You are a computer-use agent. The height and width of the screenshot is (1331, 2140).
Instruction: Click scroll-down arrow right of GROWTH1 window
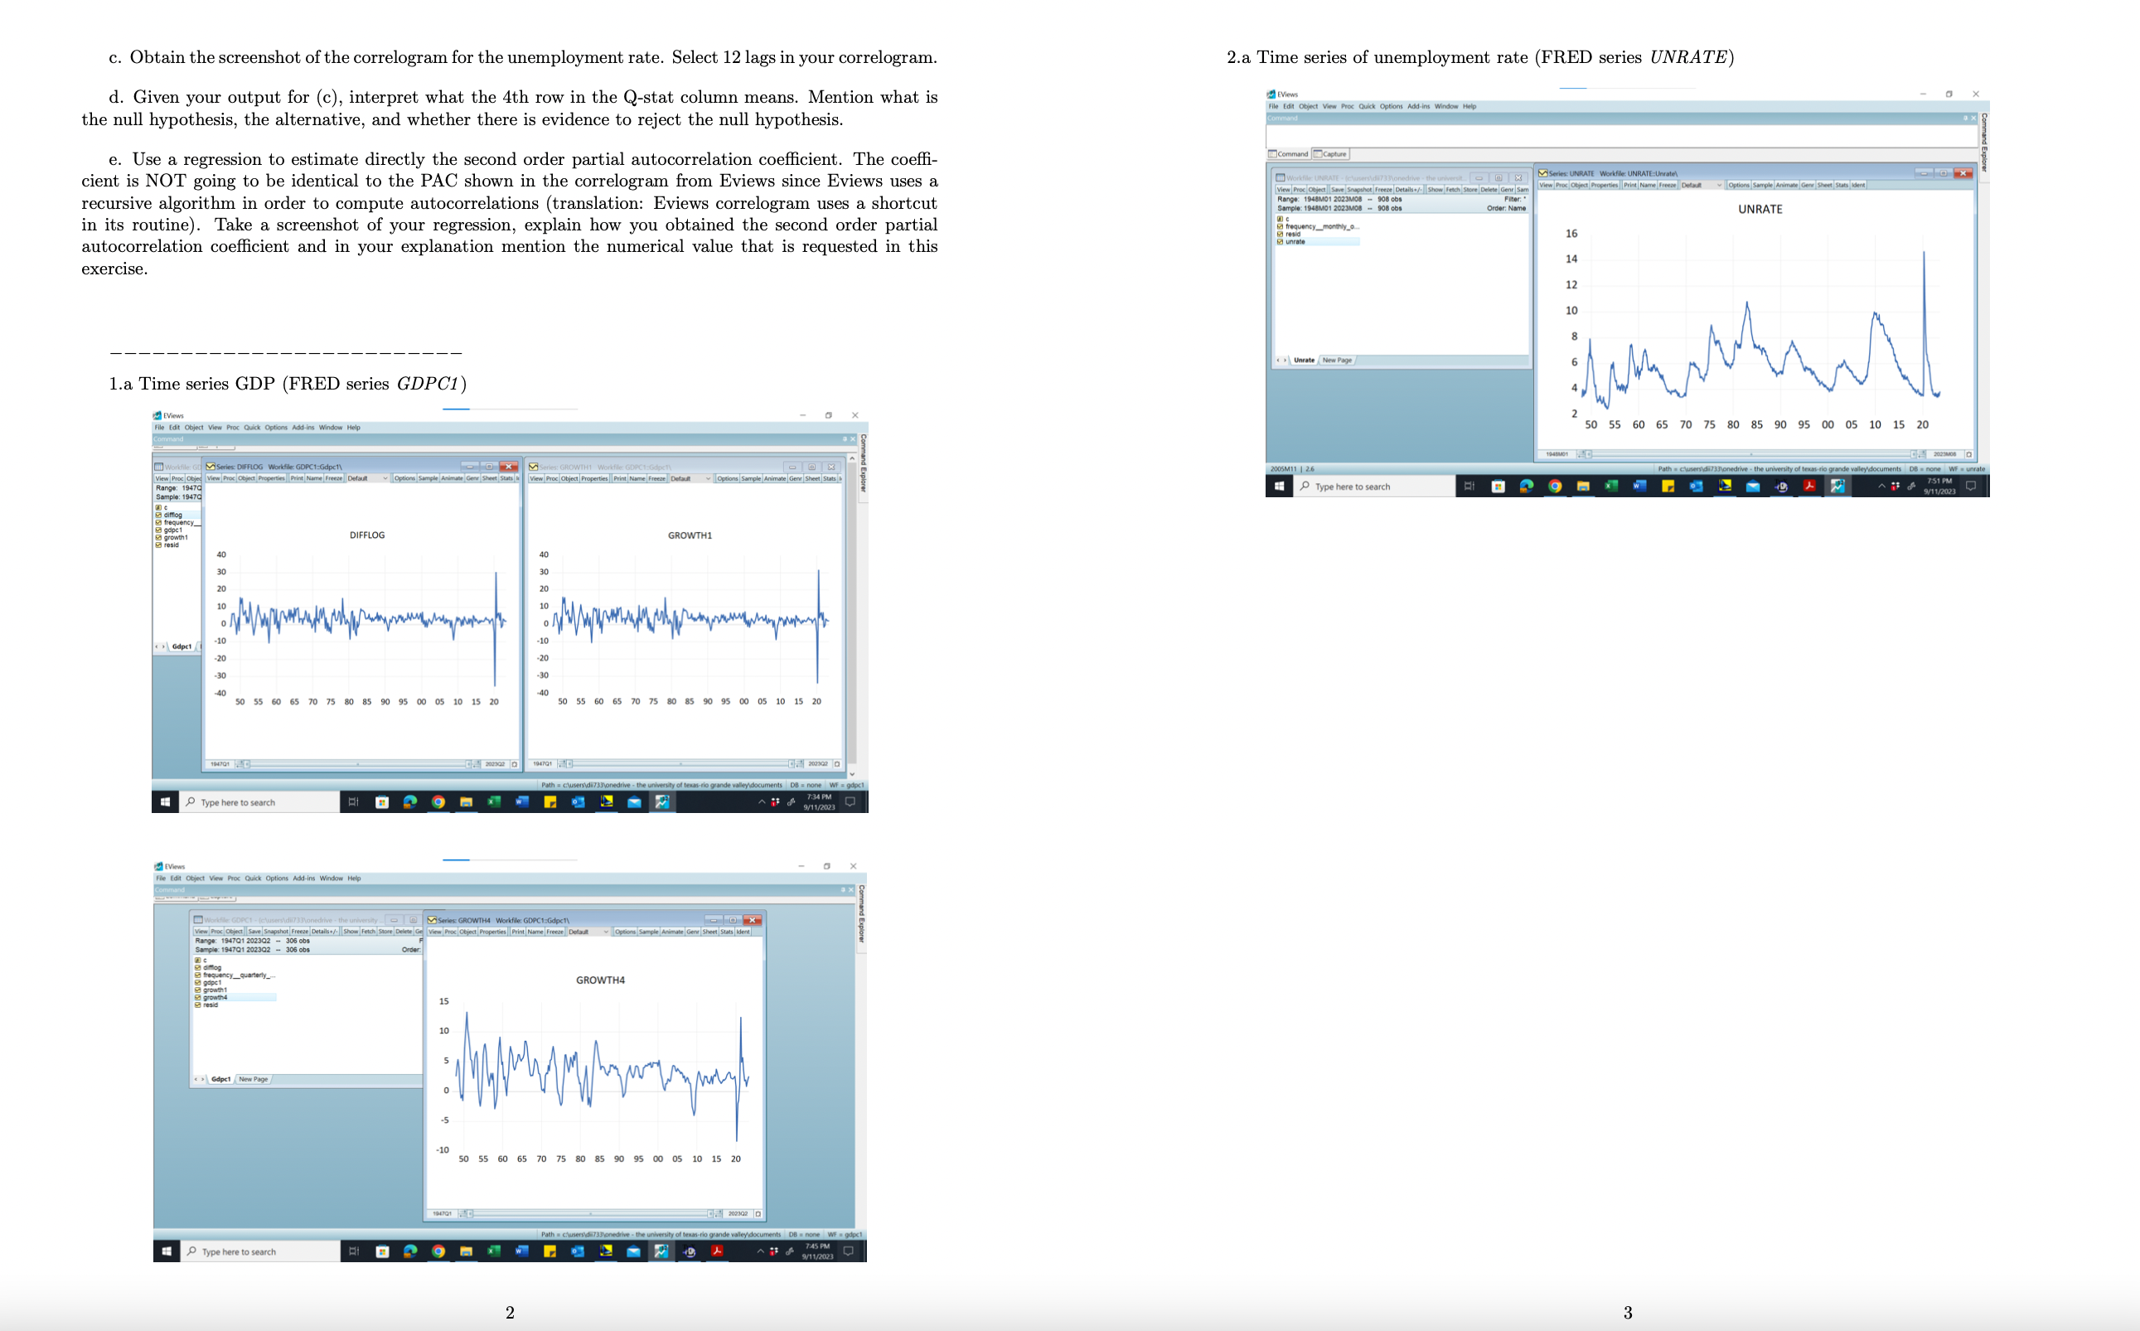pyautogui.click(x=852, y=774)
